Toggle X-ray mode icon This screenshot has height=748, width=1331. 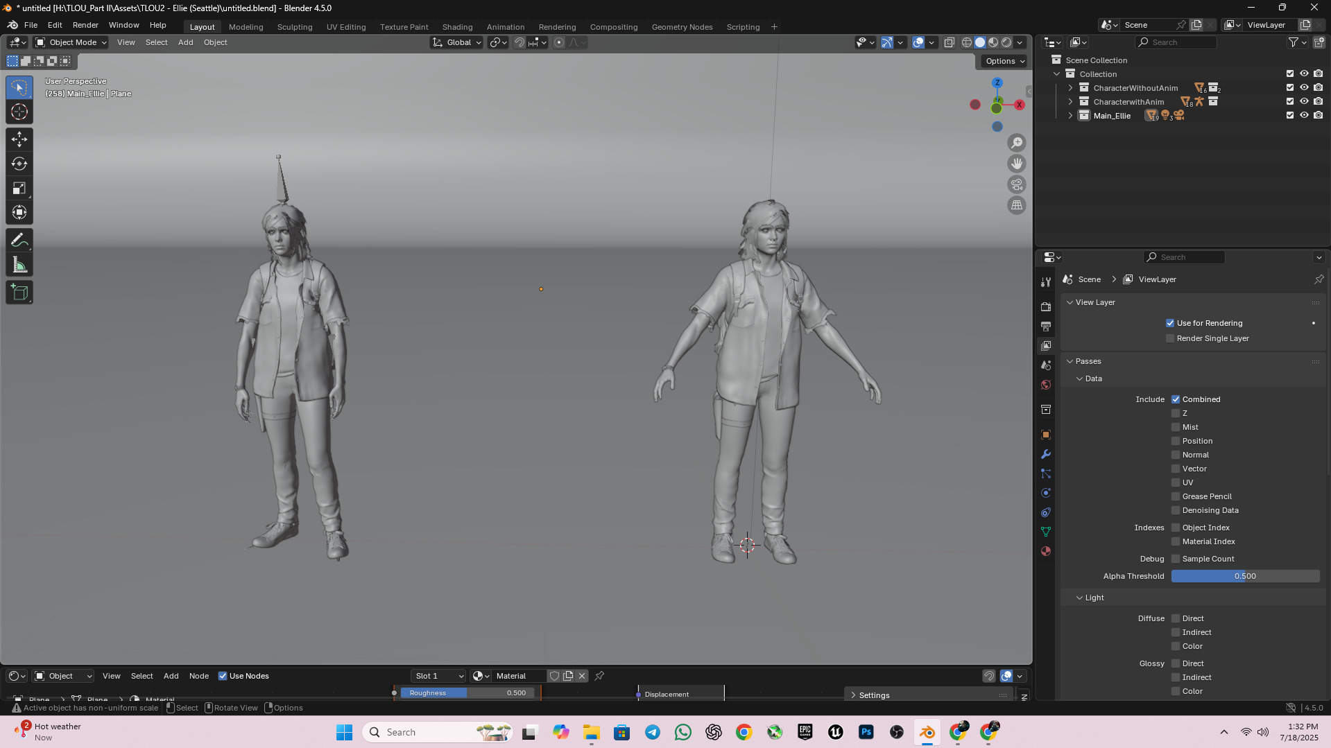click(x=950, y=42)
